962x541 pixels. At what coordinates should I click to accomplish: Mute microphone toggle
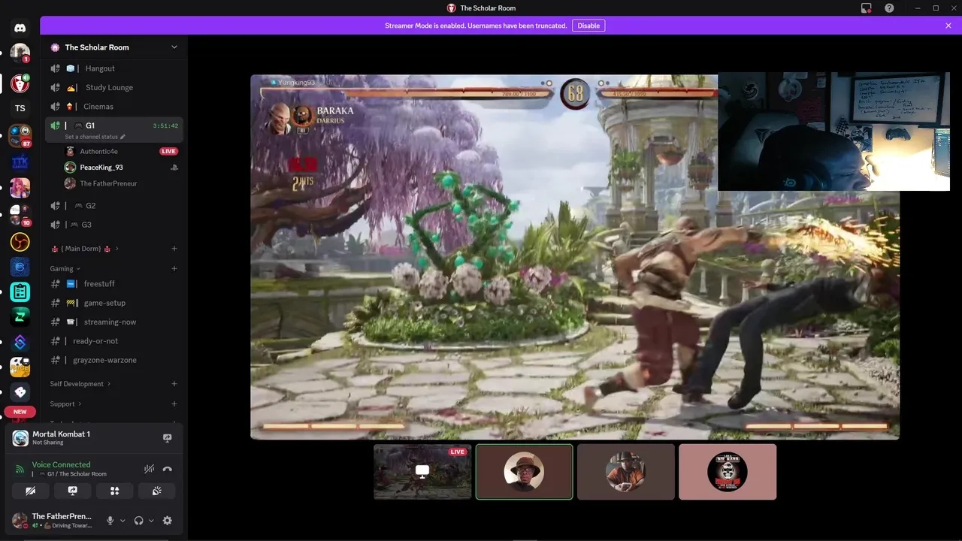110,521
